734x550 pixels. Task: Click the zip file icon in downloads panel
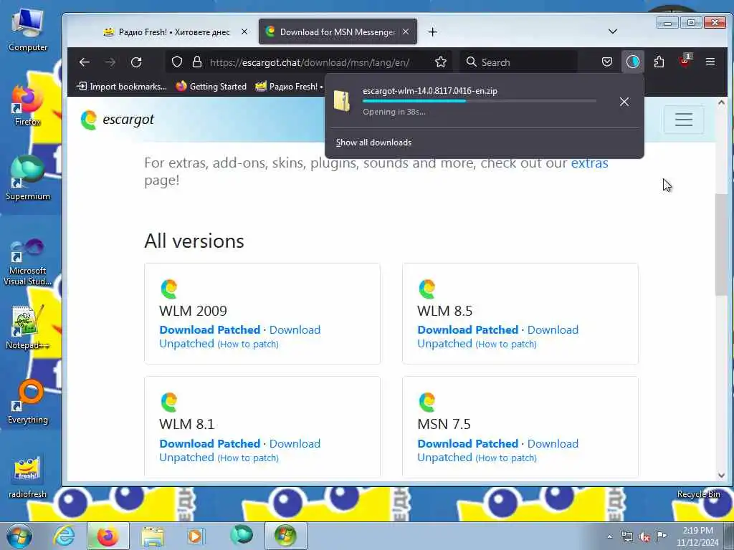point(342,101)
